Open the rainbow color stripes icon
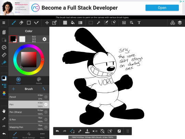185x139 pixels. coord(4,93)
